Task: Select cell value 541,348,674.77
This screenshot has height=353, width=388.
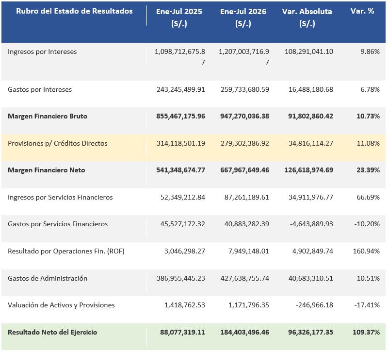Action: [x=180, y=170]
